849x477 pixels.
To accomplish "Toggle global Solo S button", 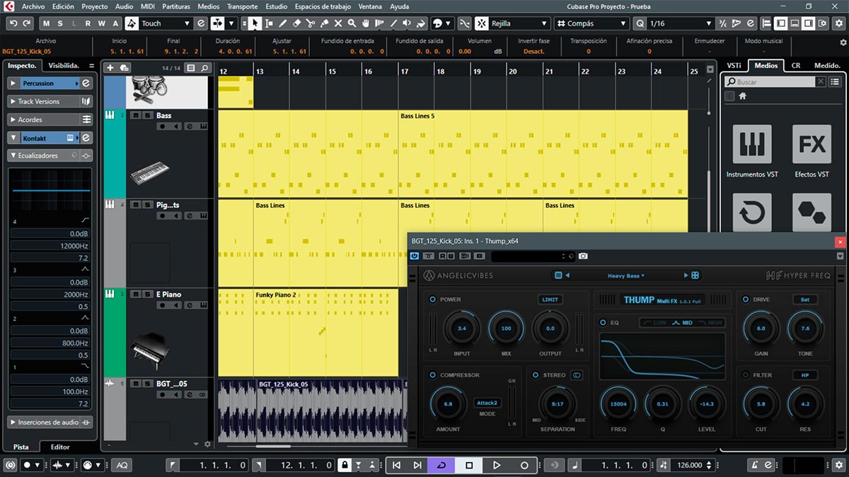I will coord(60,23).
